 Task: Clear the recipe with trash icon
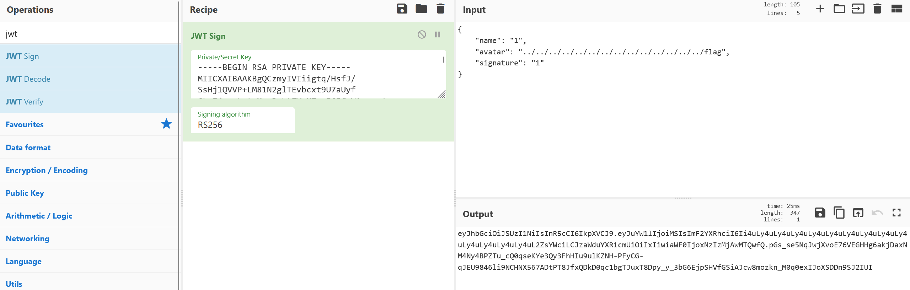[440, 9]
